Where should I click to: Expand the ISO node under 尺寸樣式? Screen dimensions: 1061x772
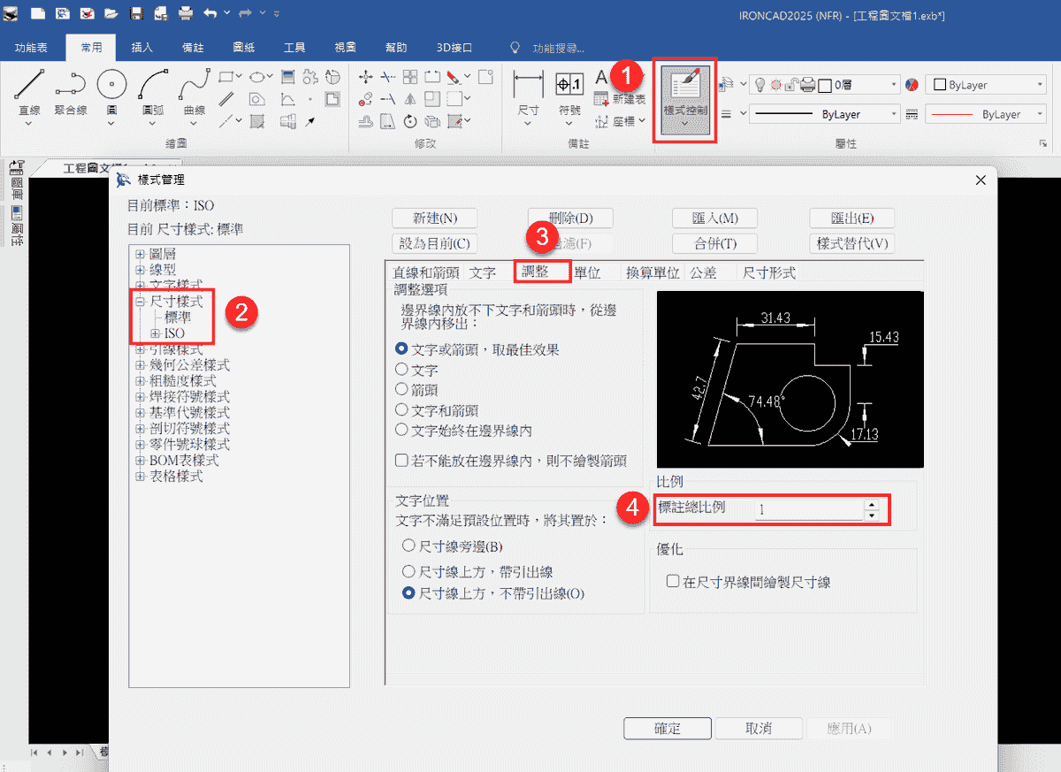[156, 333]
